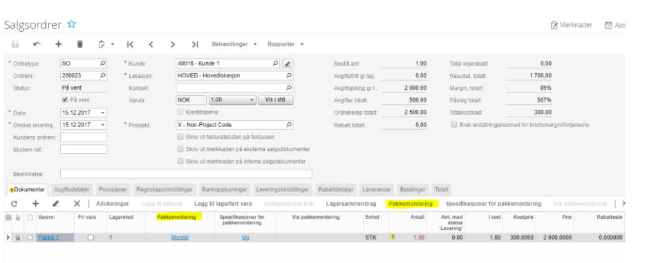Open Lagersammendrag
Viewport: 647px width, 263px height.
pos(350,204)
